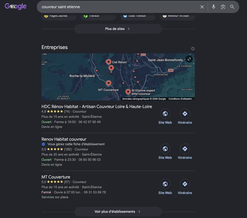Click the Site Web label for Renov Habitat couvreur
Image resolution: width=247 pixels, height=218 pixels.
165,157
